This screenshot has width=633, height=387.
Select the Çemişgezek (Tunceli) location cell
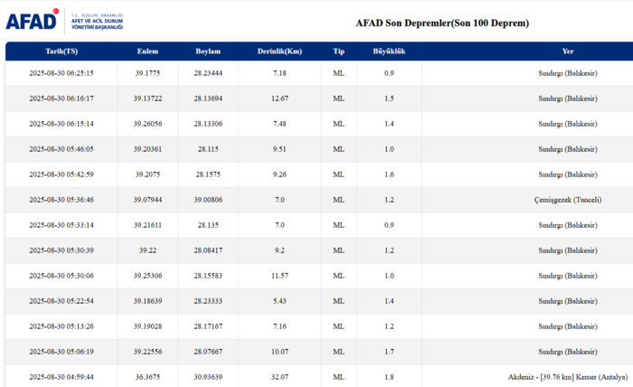pos(568,200)
